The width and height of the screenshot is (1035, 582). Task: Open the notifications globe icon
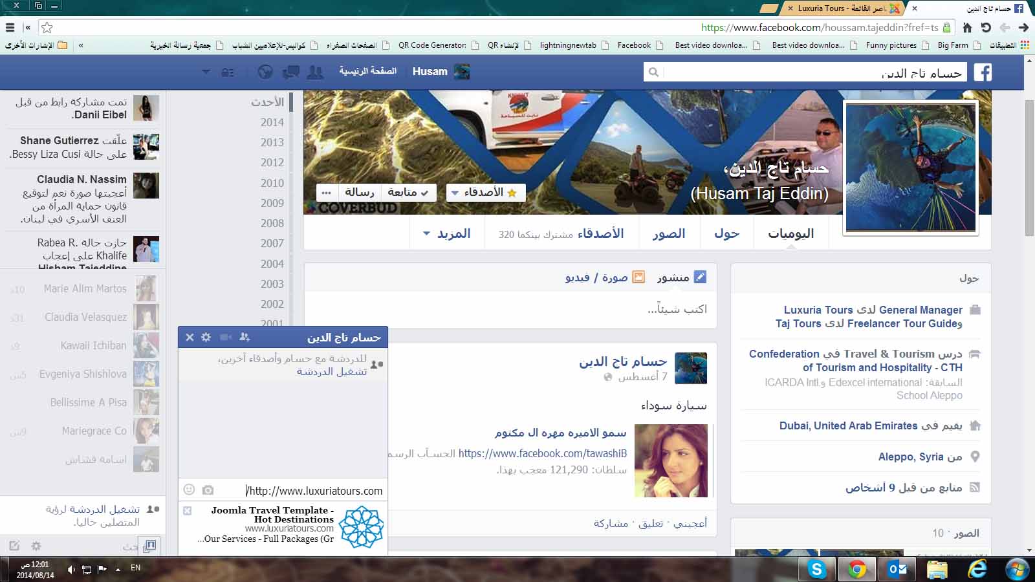tap(265, 72)
